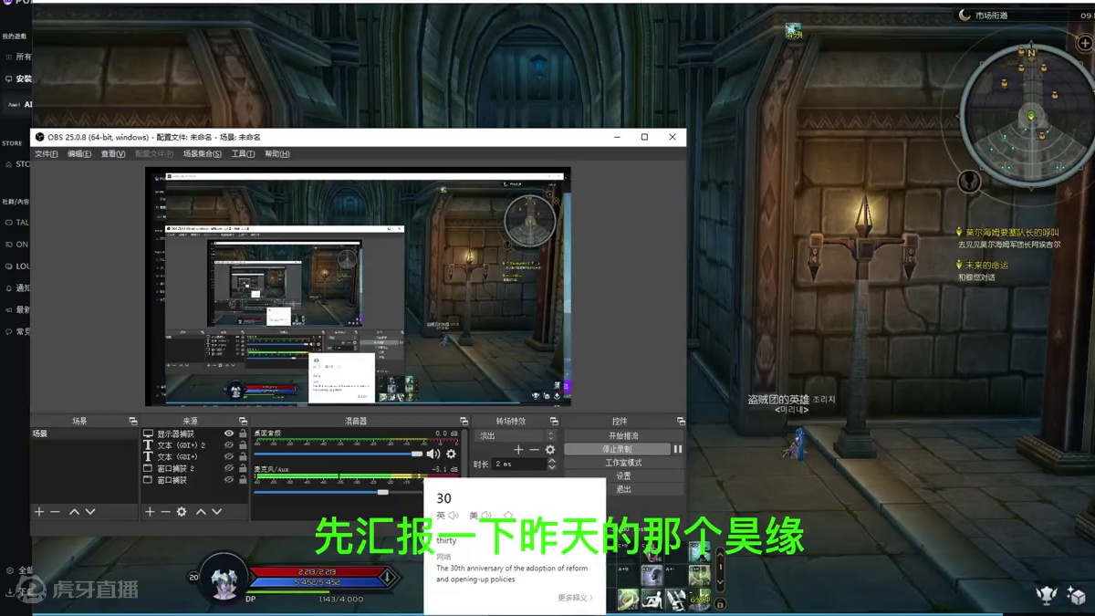Open the Desktop Audio advanced options gear

450,454
